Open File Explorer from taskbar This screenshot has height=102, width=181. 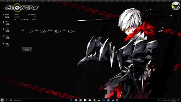pyautogui.click(x=80, y=100)
